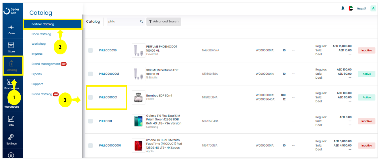Open SKU link PHLLC0000001
381x164 pixels.
[109, 74]
